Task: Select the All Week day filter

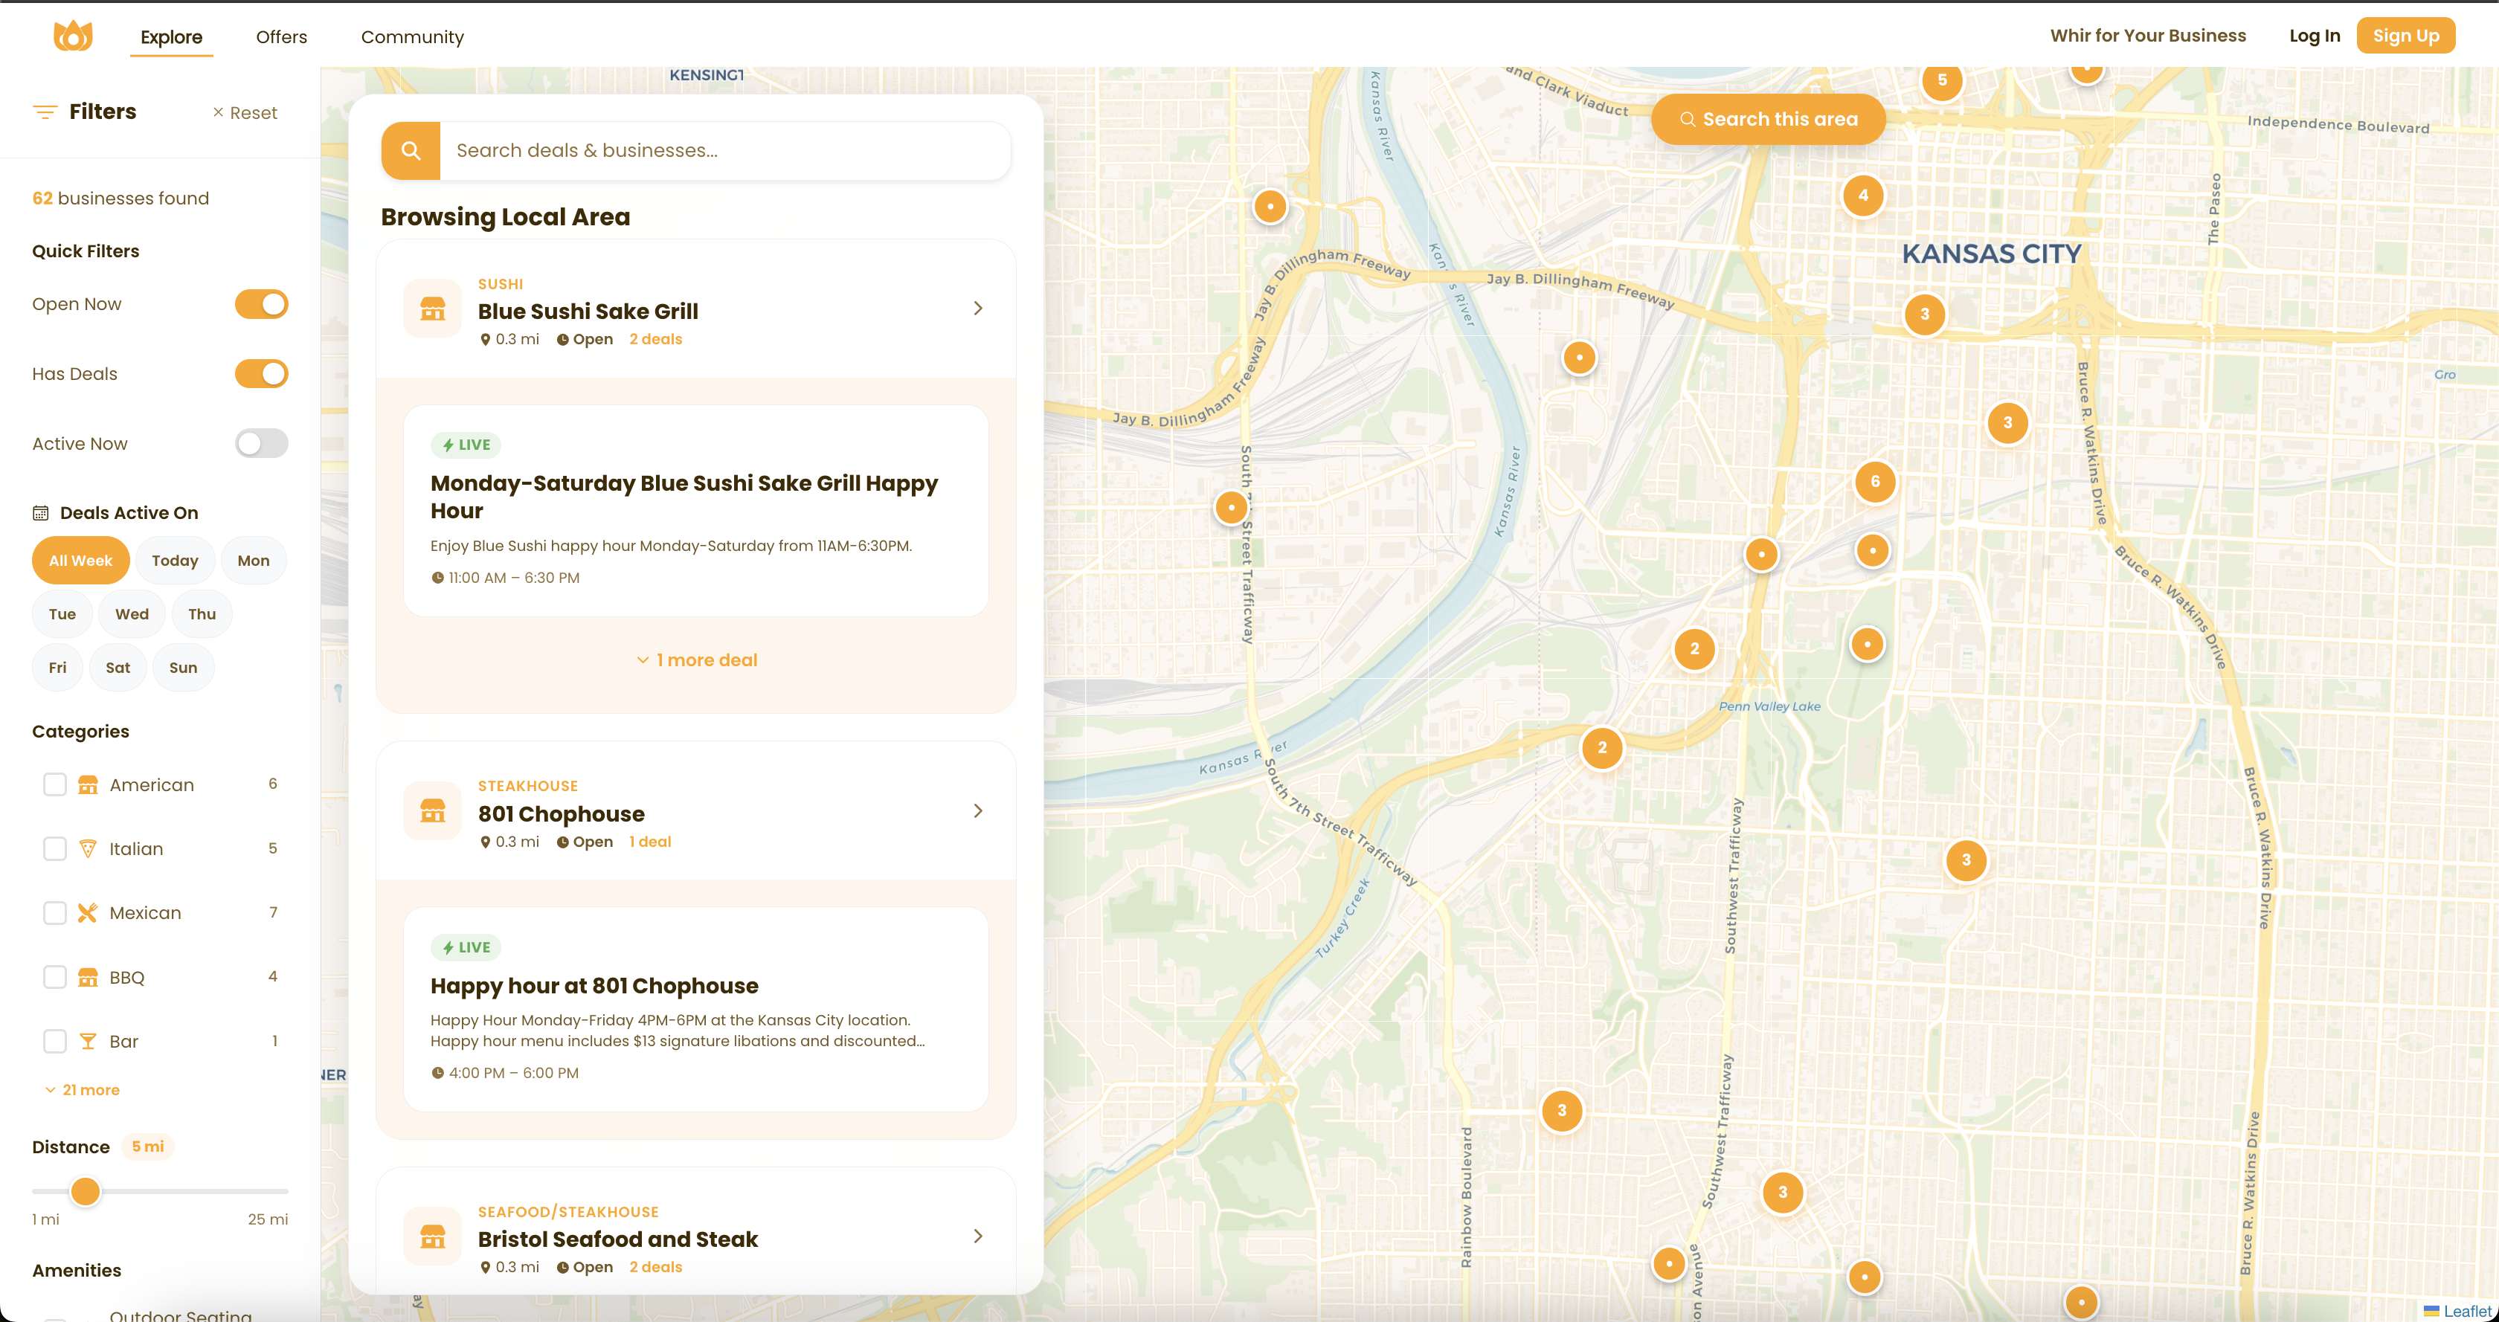Action: click(80, 561)
